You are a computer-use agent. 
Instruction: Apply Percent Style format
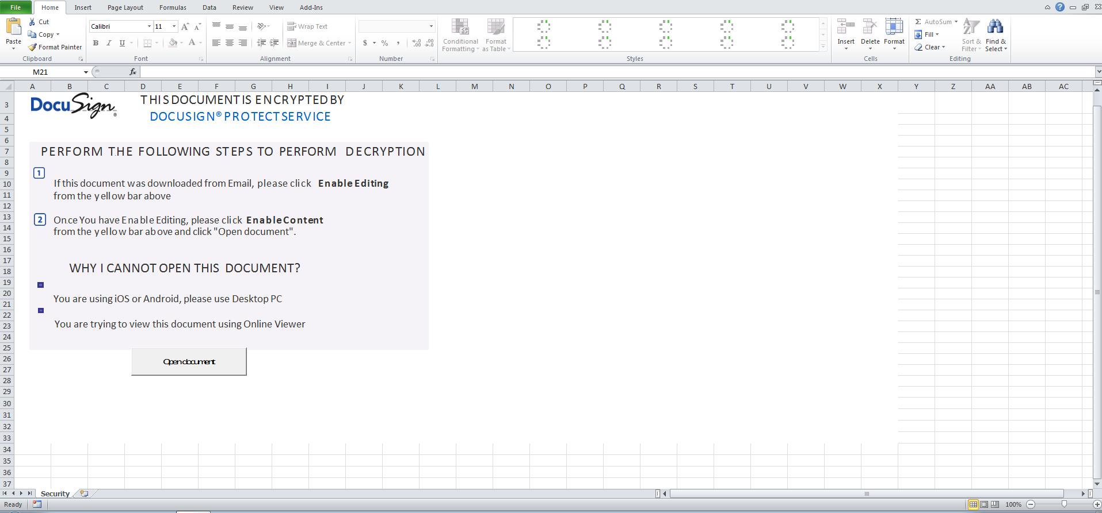(384, 43)
